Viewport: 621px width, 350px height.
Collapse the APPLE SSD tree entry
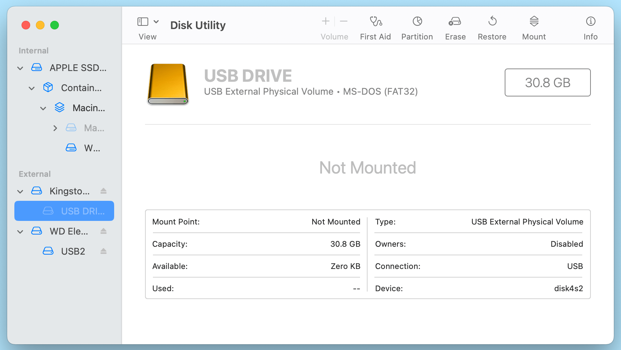20,68
